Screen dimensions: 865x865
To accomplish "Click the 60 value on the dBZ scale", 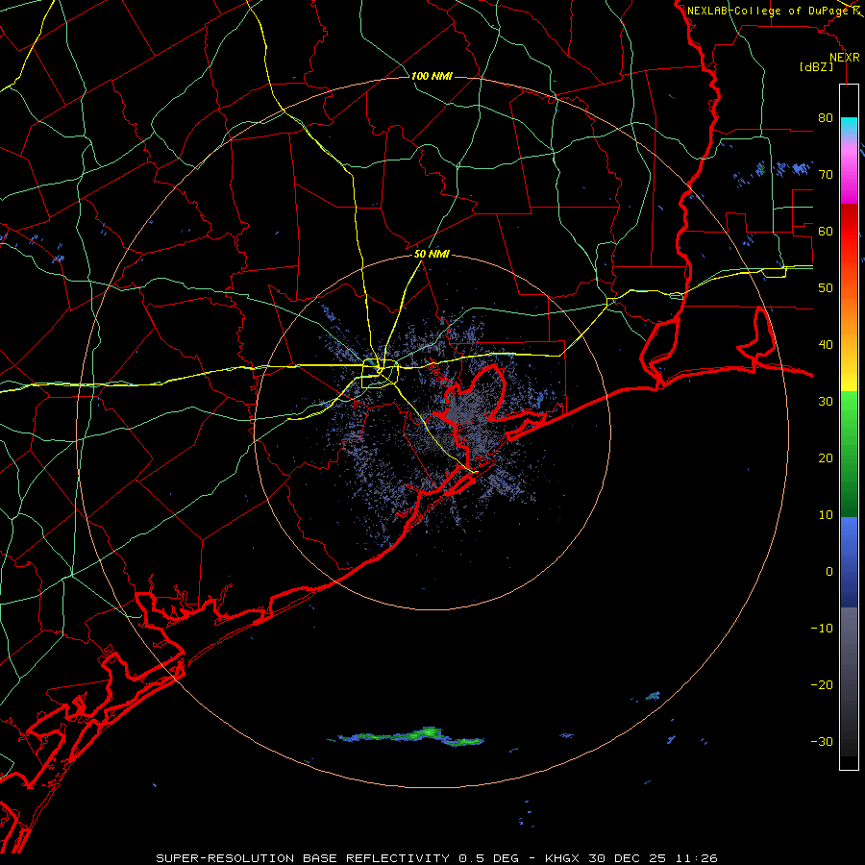I will pyautogui.click(x=826, y=231).
